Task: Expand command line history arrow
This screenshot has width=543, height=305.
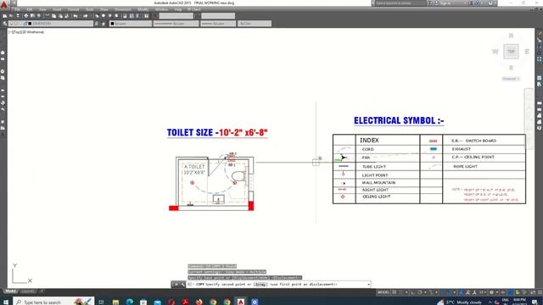Action: click(368, 285)
